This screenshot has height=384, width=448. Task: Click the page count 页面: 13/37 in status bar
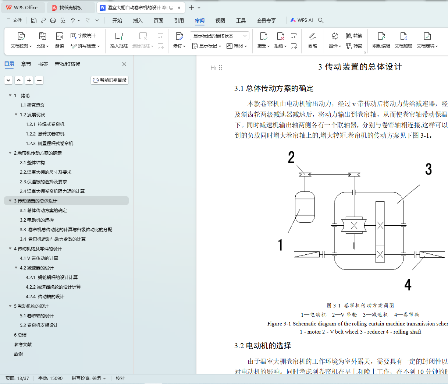(17, 378)
